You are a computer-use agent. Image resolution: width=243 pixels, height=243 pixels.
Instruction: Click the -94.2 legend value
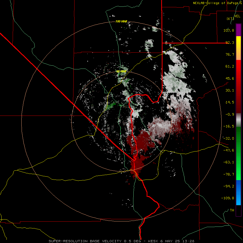coord(229,186)
